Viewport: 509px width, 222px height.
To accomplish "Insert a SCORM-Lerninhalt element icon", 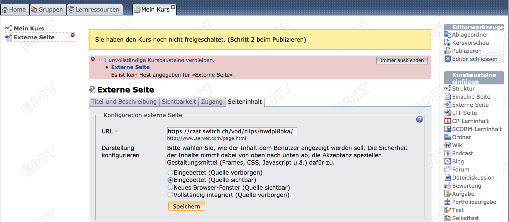I will [448, 129].
